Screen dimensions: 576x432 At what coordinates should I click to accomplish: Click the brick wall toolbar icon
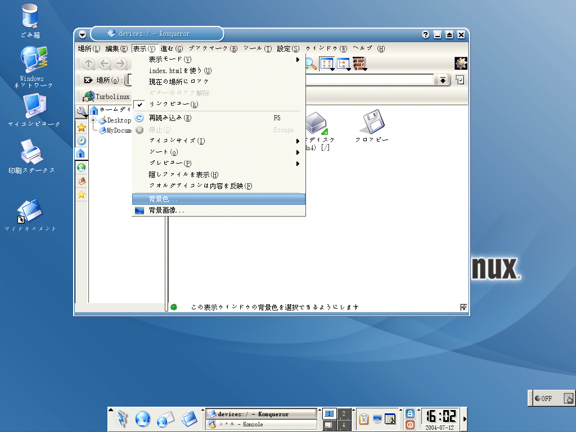point(359,64)
